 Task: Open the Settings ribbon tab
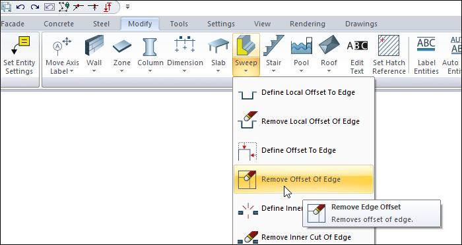pyautogui.click(x=221, y=24)
